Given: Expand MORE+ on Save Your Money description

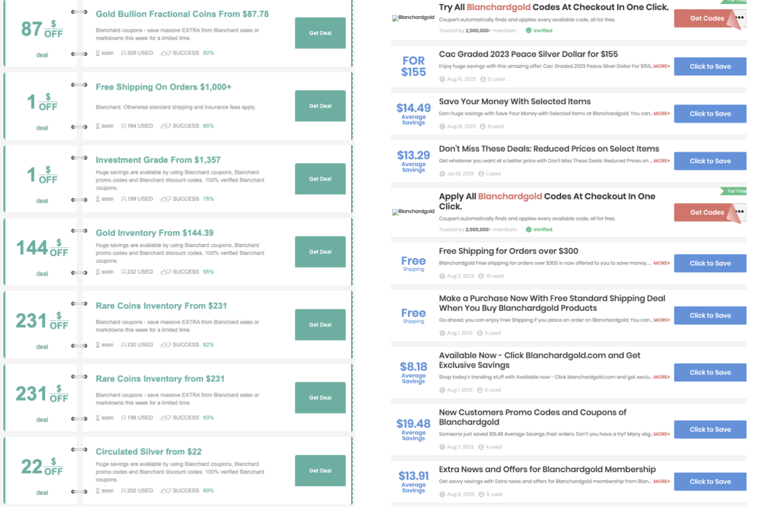Looking at the screenshot, I should (662, 114).
